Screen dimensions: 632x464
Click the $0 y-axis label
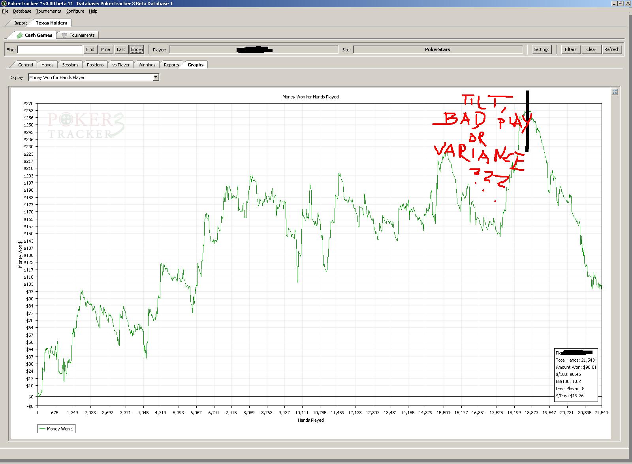[31, 396]
